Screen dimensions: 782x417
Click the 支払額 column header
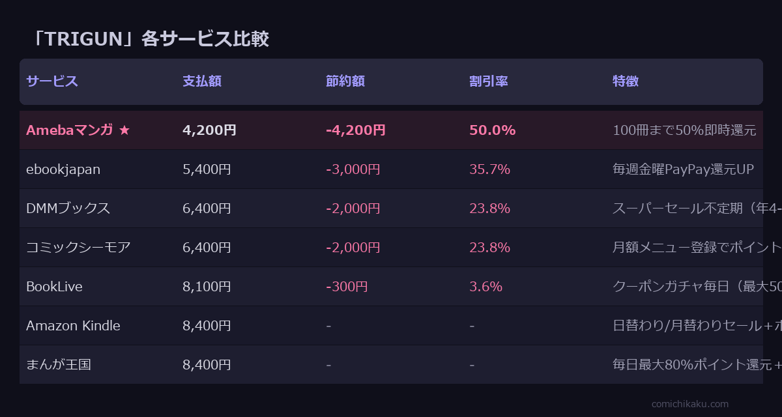point(202,81)
